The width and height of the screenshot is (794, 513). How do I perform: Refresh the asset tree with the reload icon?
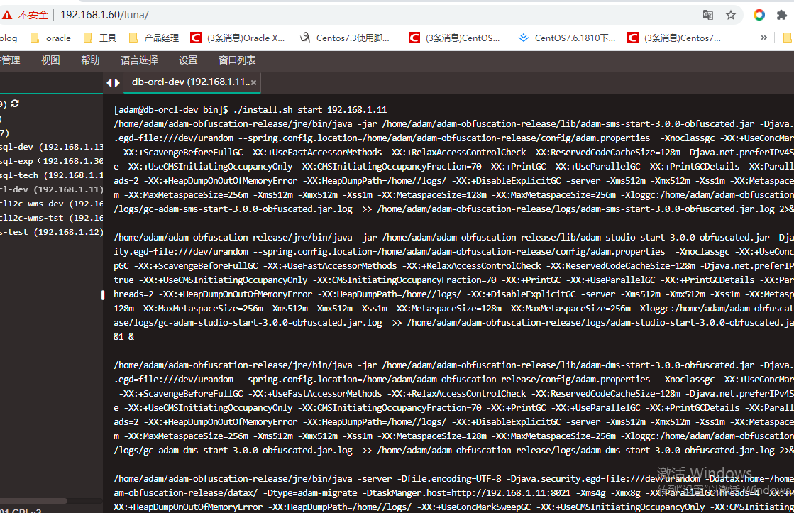click(x=15, y=104)
